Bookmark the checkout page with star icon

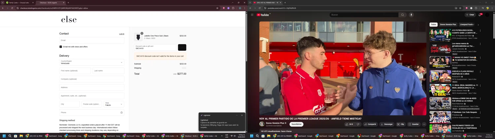(217, 8)
